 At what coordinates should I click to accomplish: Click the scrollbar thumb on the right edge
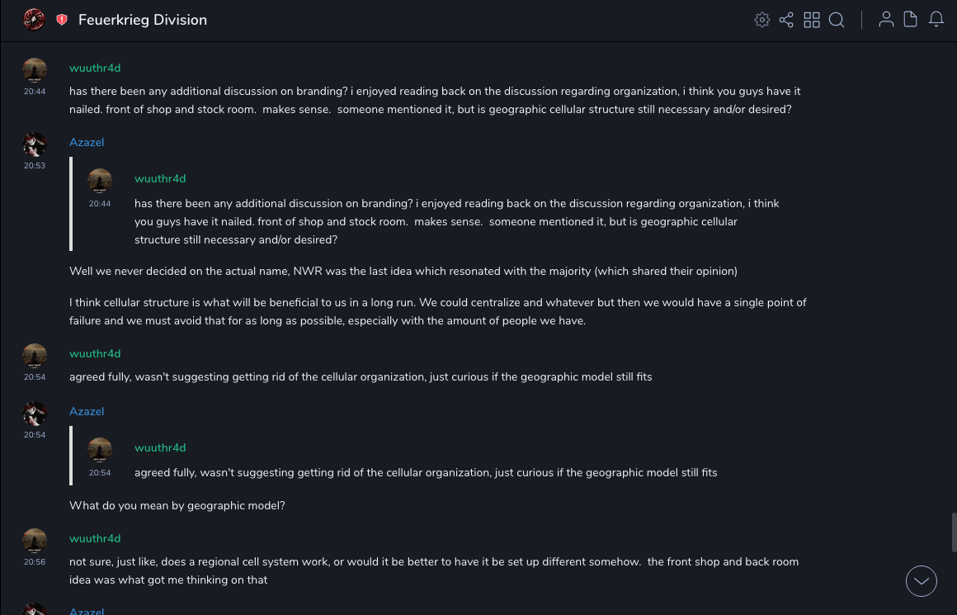click(954, 532)
